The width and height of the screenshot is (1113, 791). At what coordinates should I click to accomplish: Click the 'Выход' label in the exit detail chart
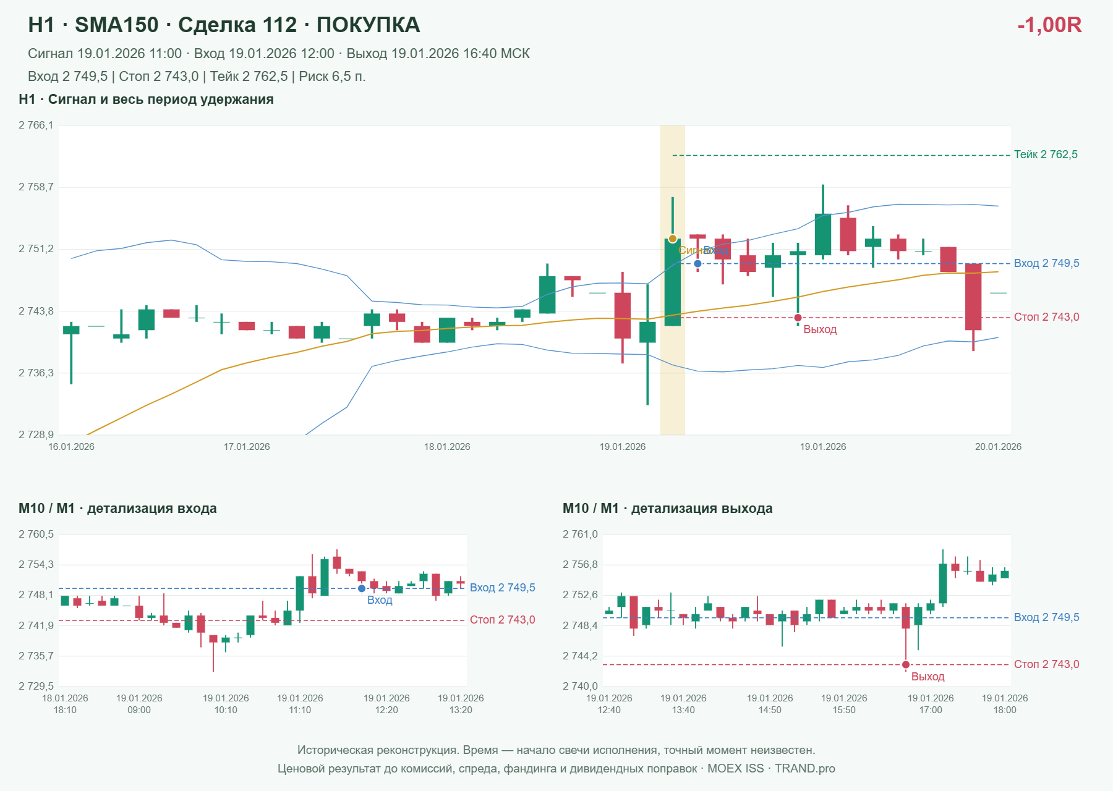(x=927, y=677)
